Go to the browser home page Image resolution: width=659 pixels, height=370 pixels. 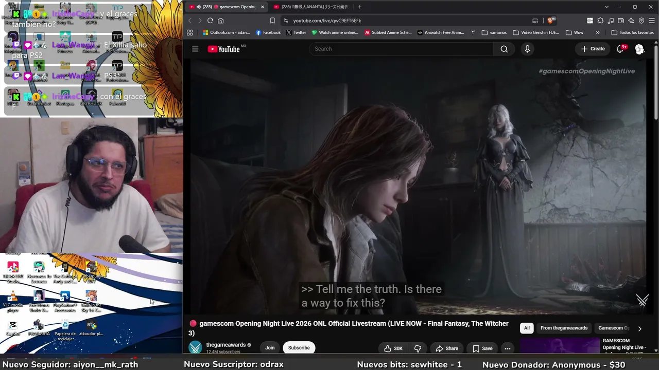point(221,21)
